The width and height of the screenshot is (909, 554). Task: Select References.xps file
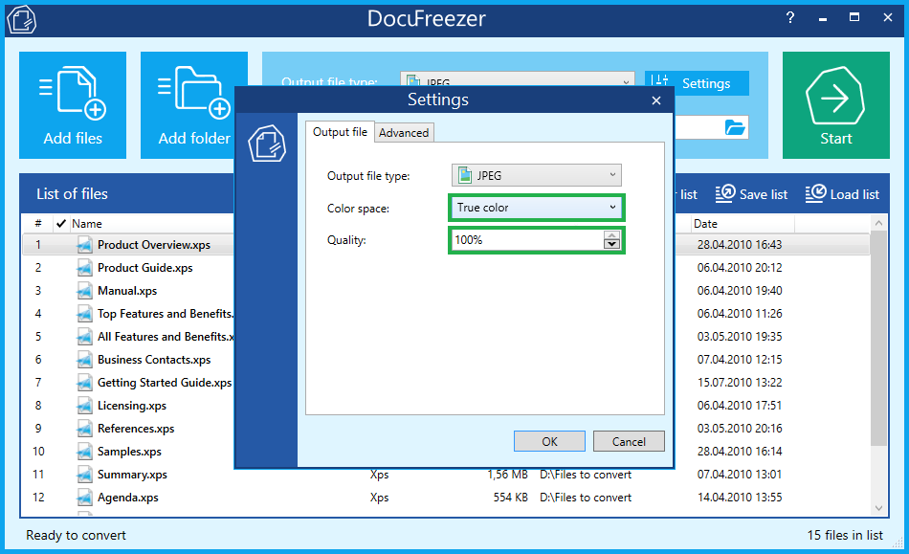pos(136,429)
